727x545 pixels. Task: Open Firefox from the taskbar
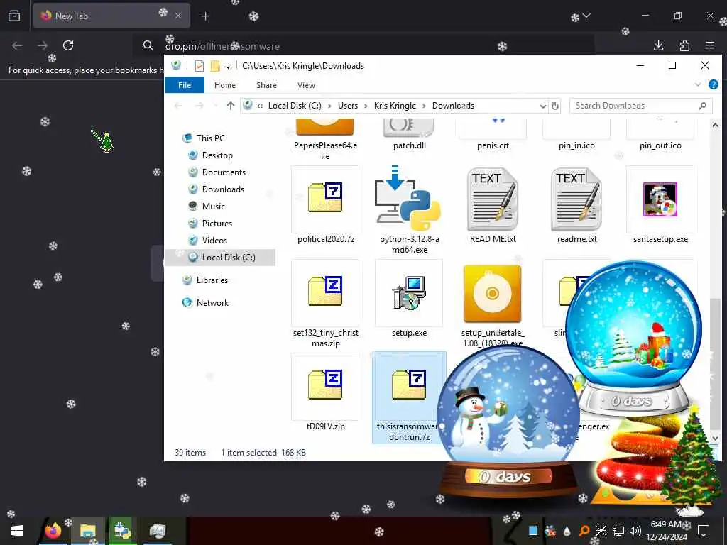(53, 531)
